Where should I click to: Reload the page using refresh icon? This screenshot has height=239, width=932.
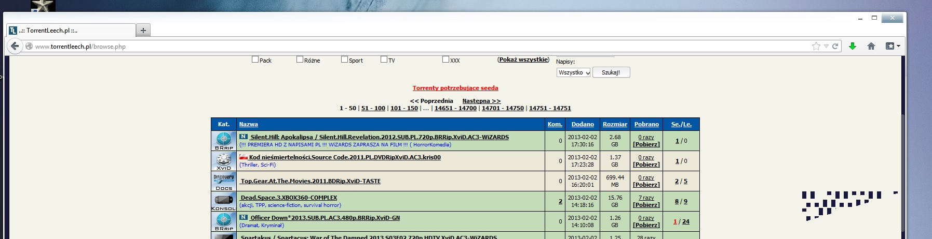point(835,46)
